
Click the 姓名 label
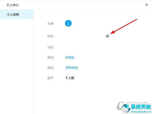point(50,36)
